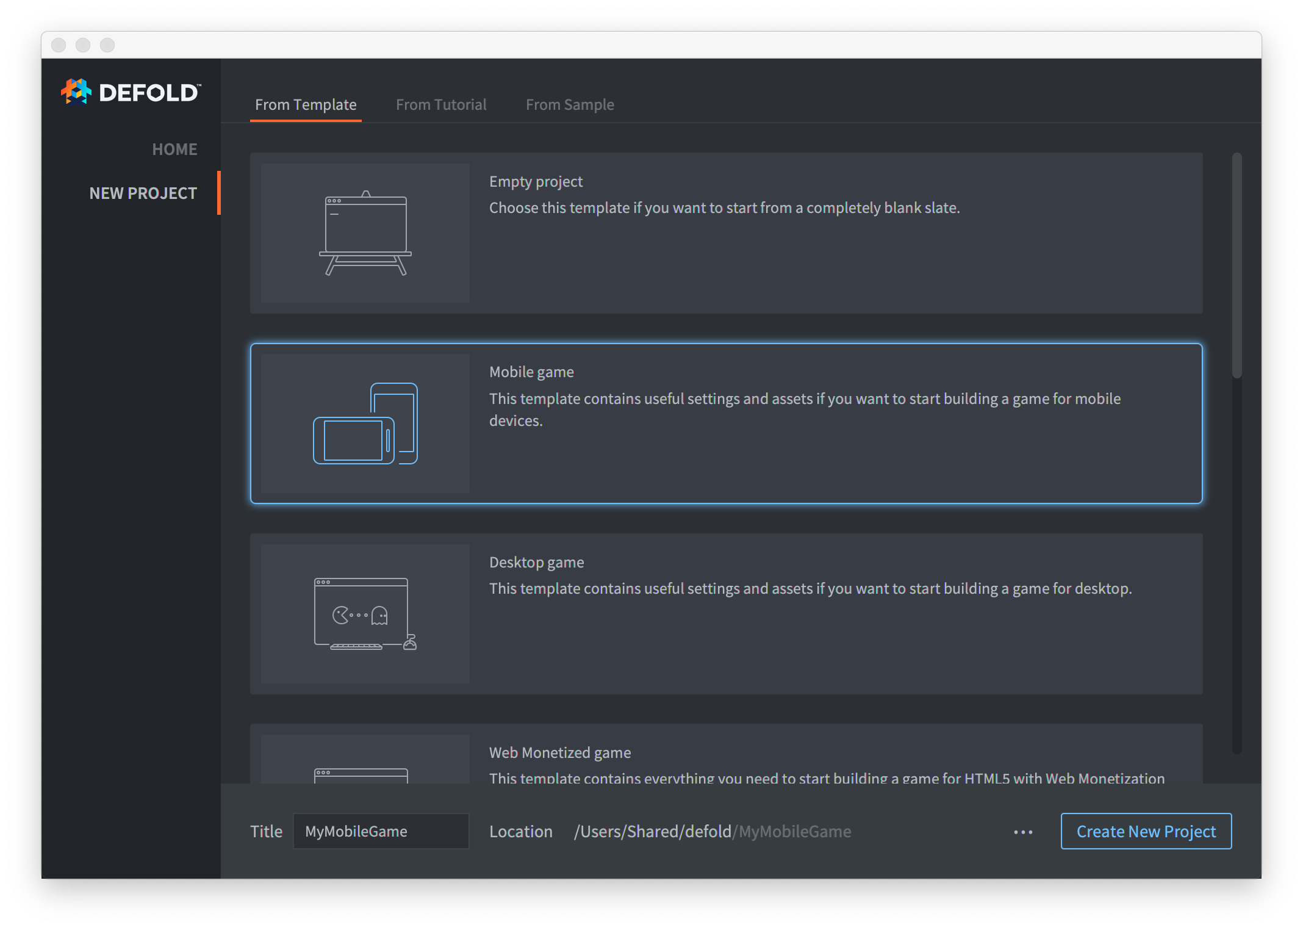Switch to the From Tutorial tab

pyautogui.click(x=442, y=104)
